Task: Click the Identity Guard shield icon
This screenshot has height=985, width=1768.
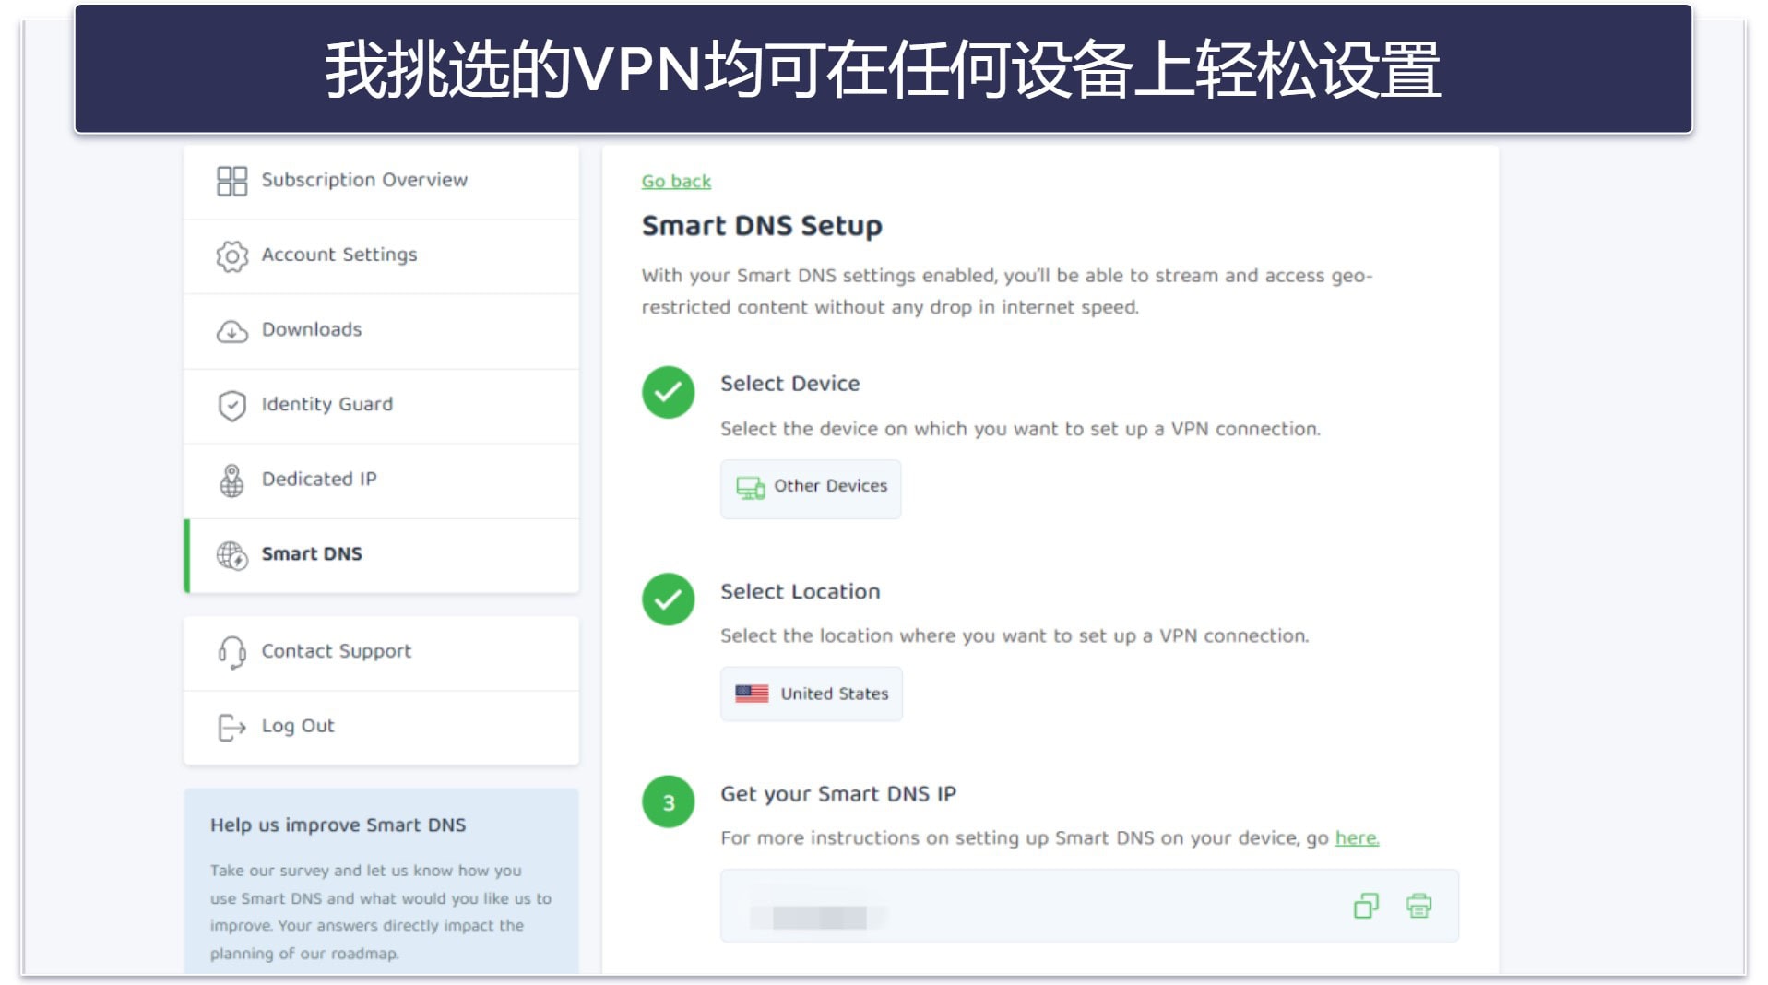Action: 231,406
